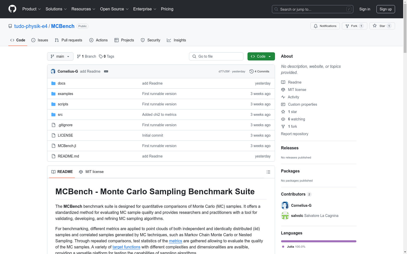Focus the Go to file input
The image size is (407, 254).
pos(216,56)
